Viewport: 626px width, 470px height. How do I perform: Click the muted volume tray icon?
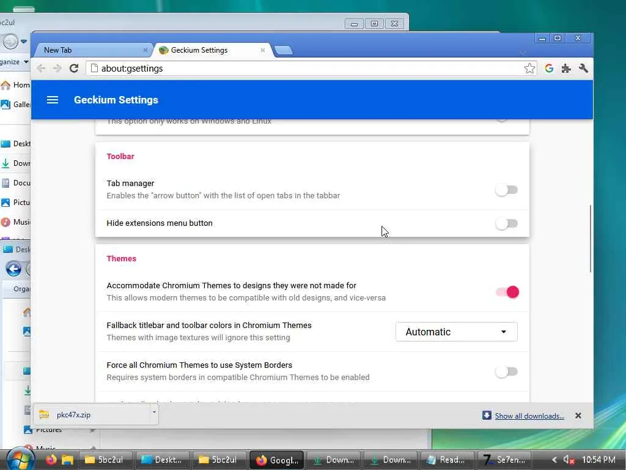coord(569,460)
